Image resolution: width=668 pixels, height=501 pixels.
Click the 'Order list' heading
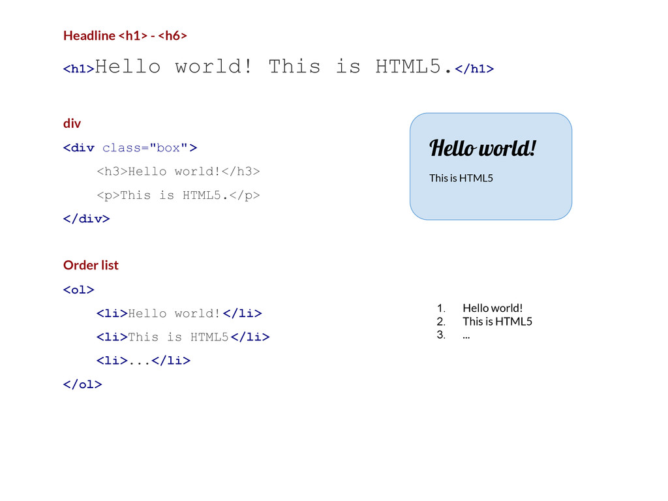coord(91,265)
